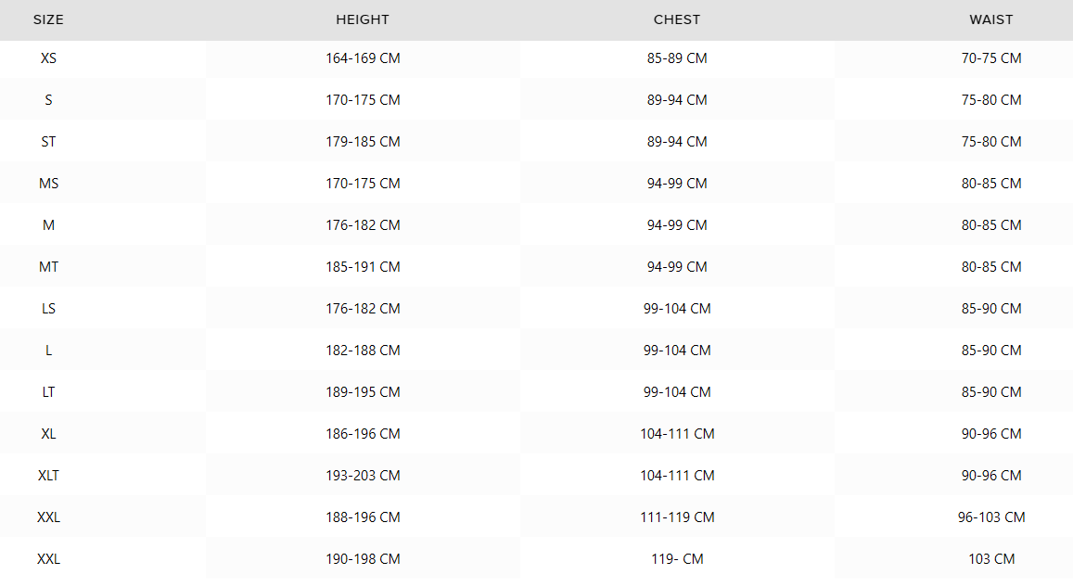Click the HEIGHT column header
This screenshot has height=587, width=1073.
coord(363,19)
